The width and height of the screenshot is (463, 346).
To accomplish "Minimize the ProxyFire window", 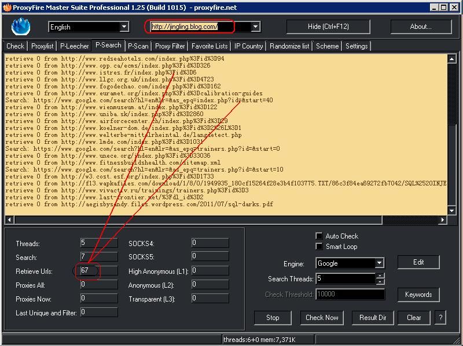I will pos(433,8).
